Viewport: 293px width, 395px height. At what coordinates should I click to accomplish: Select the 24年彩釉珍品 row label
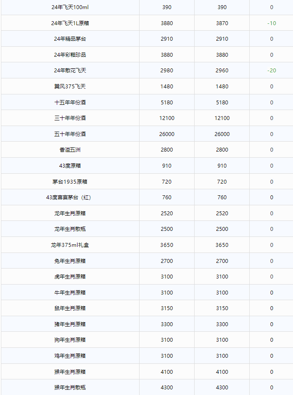coord(70,55)
